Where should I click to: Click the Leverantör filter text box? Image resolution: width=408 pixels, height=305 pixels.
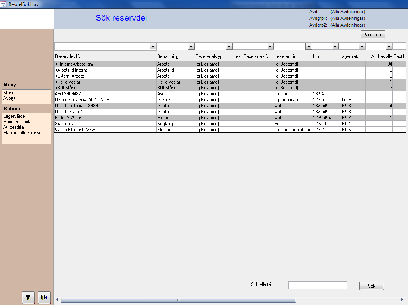tap(290, 46)
